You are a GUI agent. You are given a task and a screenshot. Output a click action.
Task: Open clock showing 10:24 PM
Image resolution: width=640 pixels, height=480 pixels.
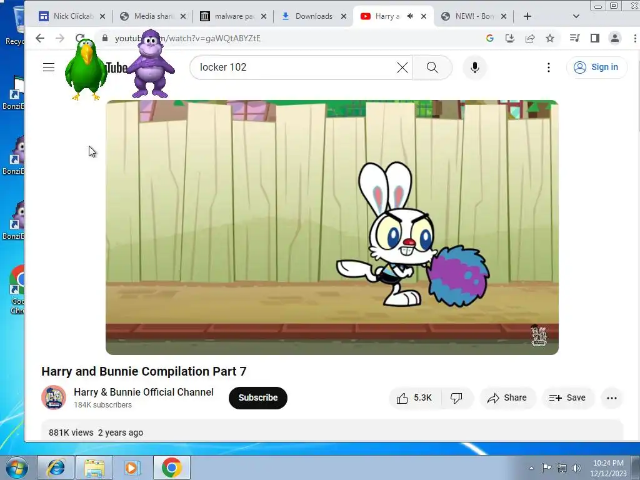tap(608, 468)
